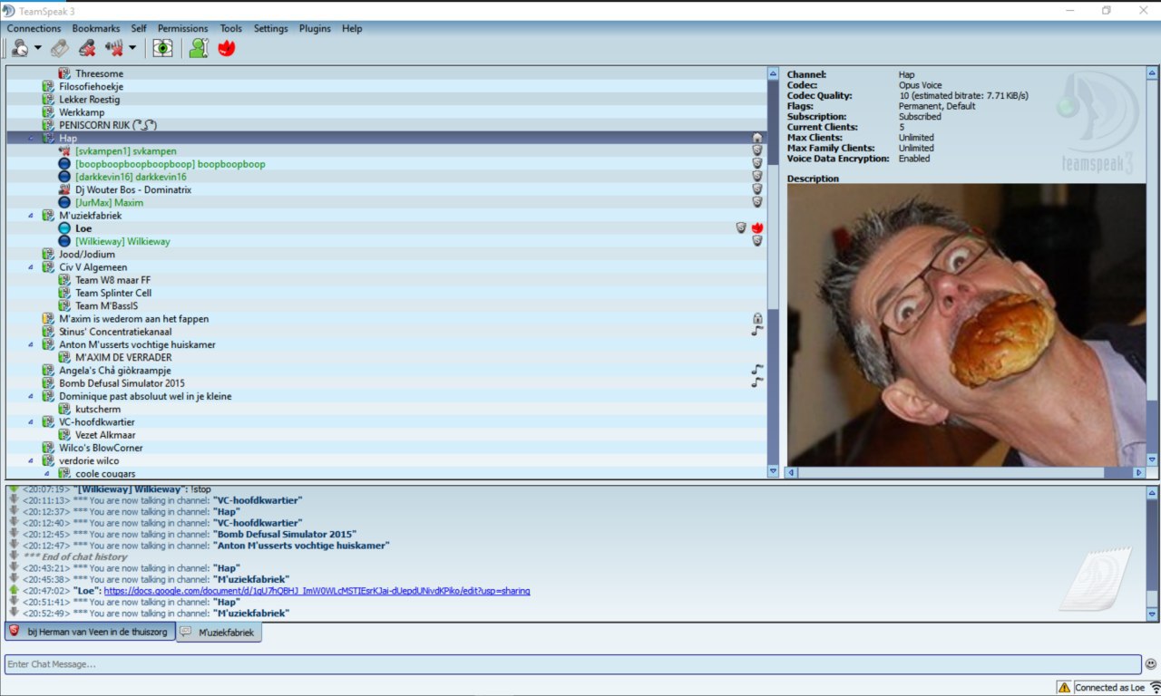This screenshot has height=696, width=1161.
Task: Open the contacts manager toolbar icon
Action: [198, 48]
